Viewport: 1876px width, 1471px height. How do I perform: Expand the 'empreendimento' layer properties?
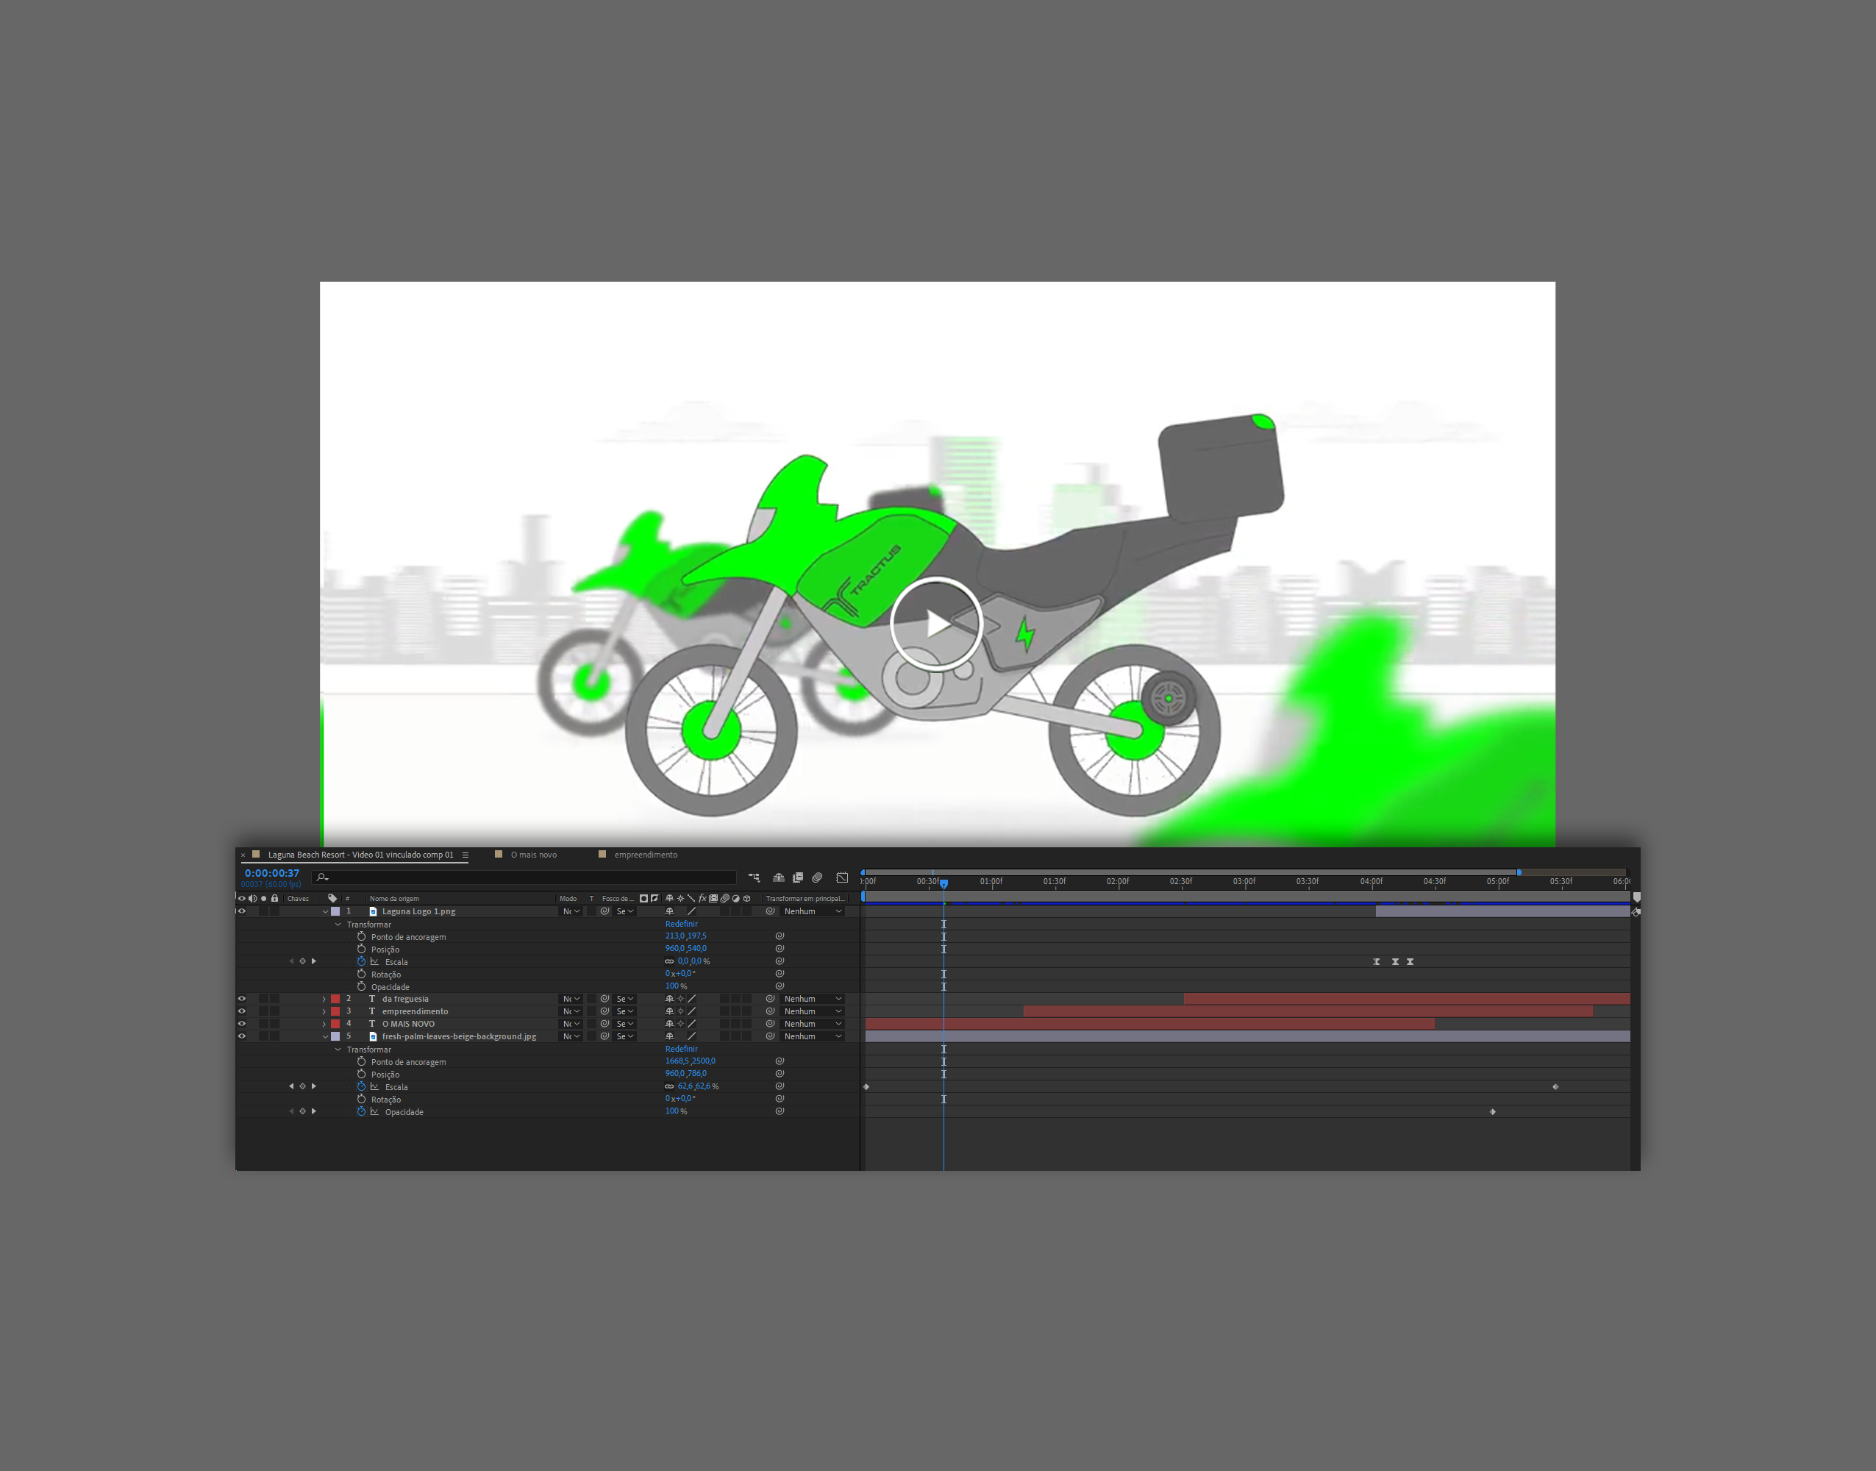(x=324, y=1012)
